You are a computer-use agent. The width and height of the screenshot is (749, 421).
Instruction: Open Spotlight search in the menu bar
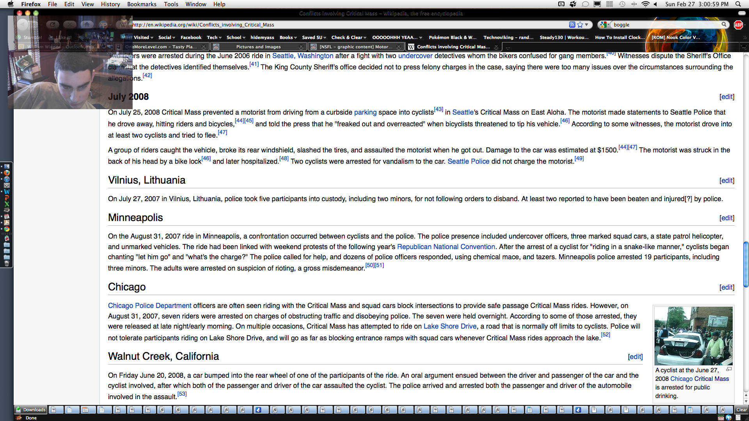tap(738, 4)
